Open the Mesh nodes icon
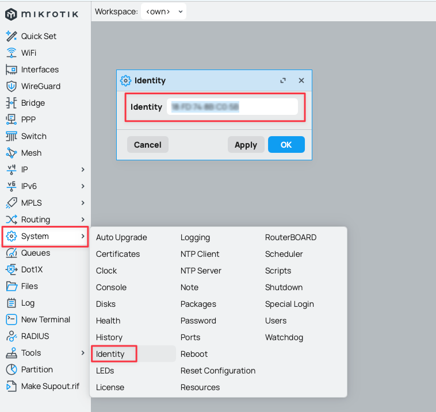Viewport: 436px width, 412px height. click(x=12, y=153)
